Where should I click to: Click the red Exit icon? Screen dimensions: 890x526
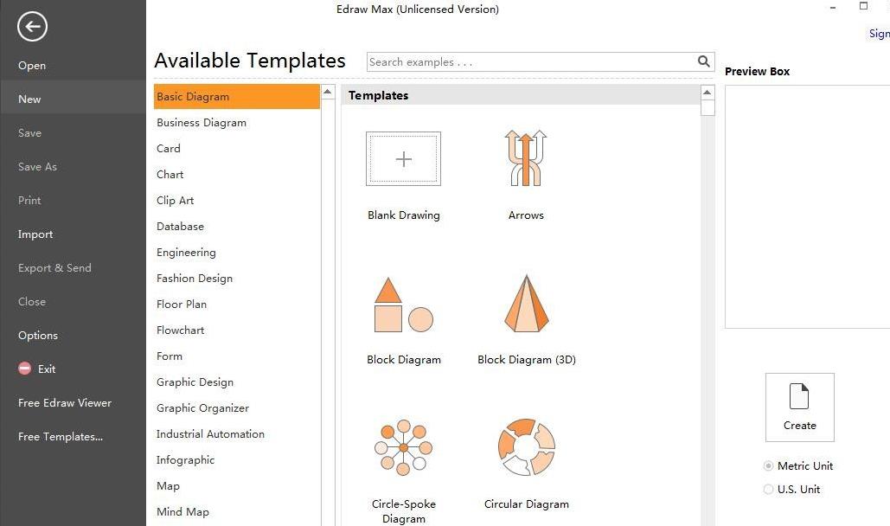(24, 369)
